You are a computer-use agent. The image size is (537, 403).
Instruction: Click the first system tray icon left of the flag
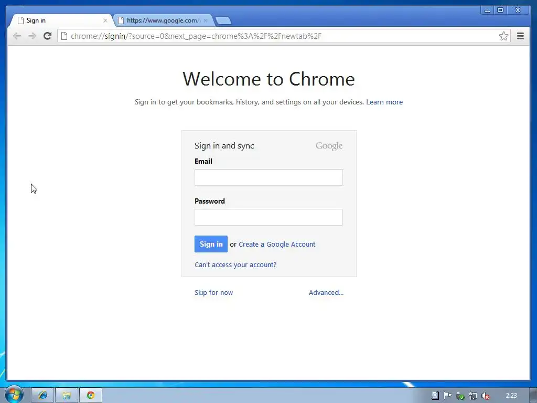(435, 396)
